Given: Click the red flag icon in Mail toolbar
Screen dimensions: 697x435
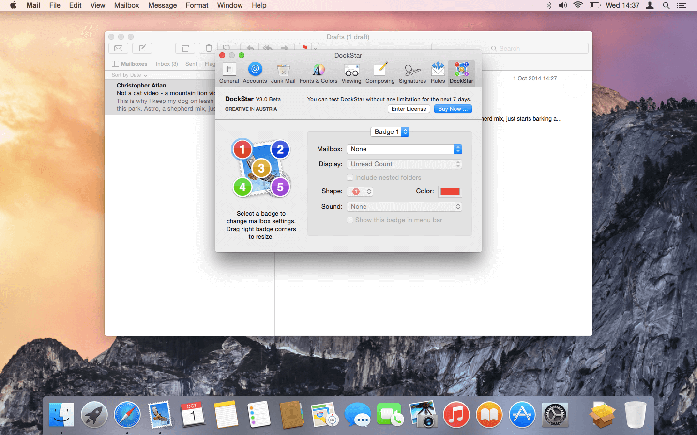Looking at the screenshot, I should pyautogui.click(x=305, y=48).
